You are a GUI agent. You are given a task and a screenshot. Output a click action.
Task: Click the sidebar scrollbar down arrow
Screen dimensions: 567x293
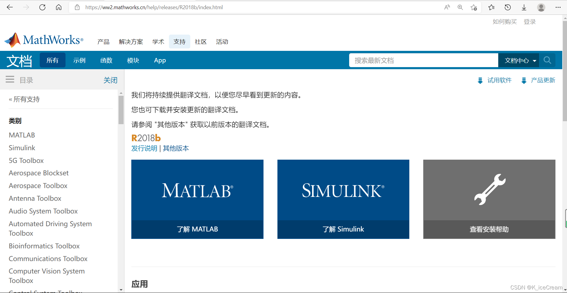tap(121, 290)
